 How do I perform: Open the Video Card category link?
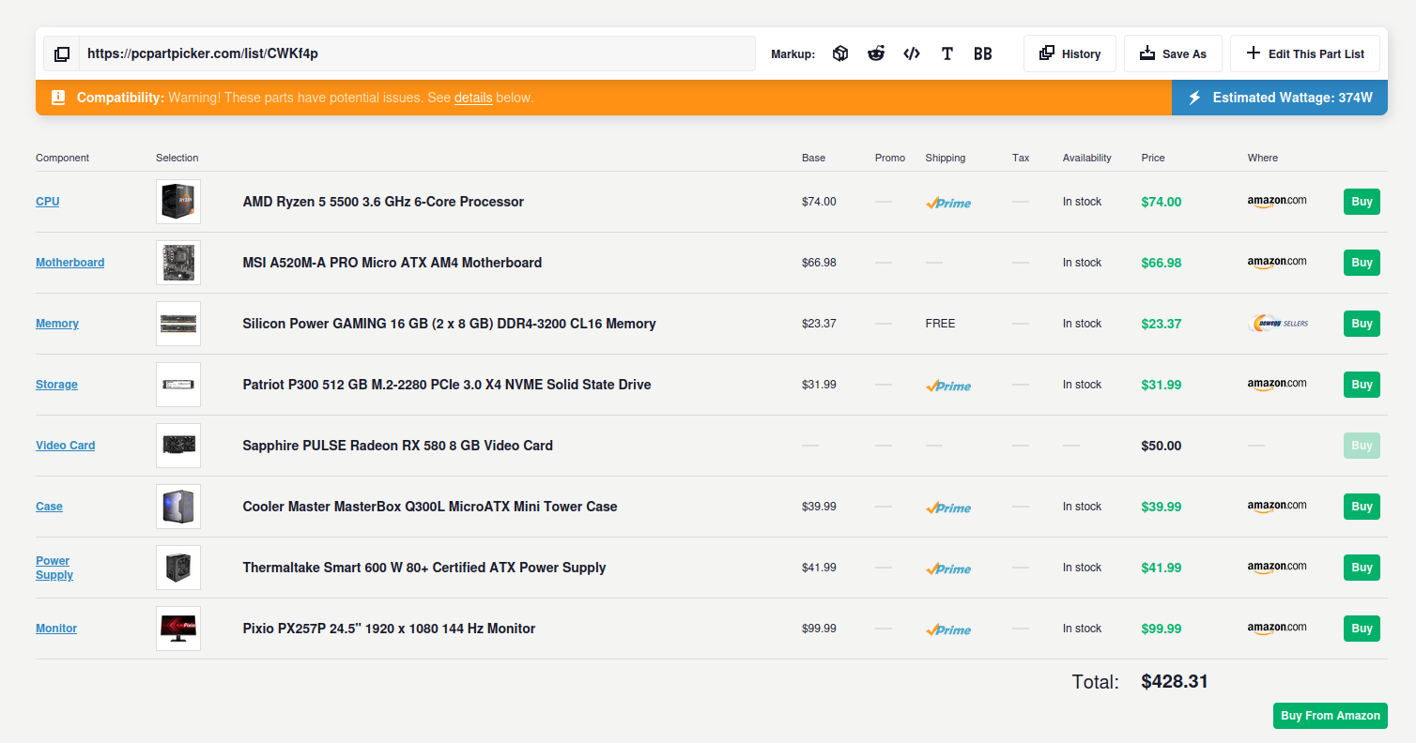click(x=65, y=446)
